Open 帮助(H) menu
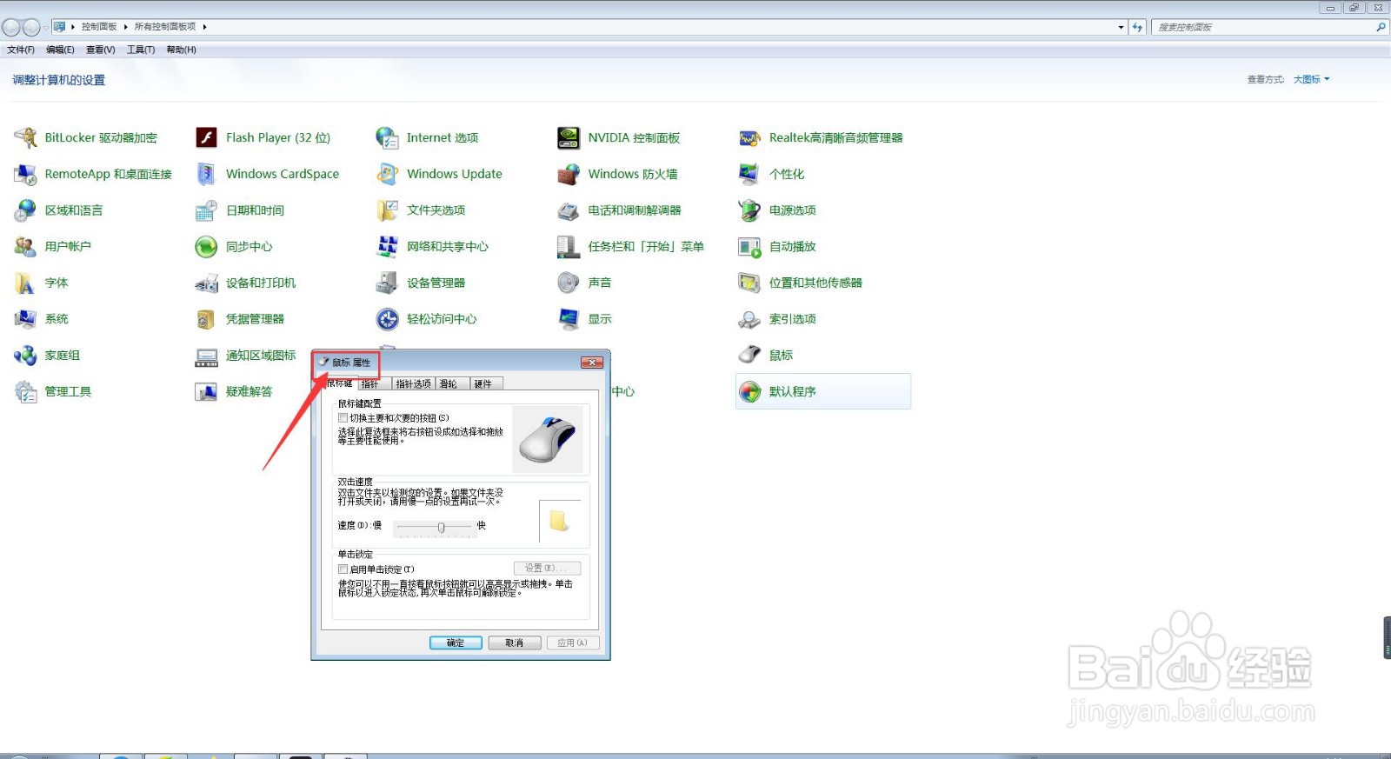 tap(181, 50)
